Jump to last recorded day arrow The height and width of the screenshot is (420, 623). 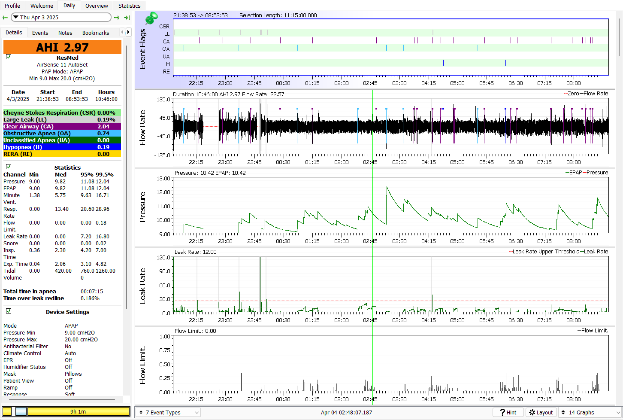[127, 18]
